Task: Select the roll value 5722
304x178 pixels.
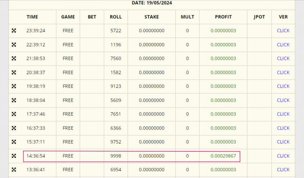Action: tap(116, 30)
